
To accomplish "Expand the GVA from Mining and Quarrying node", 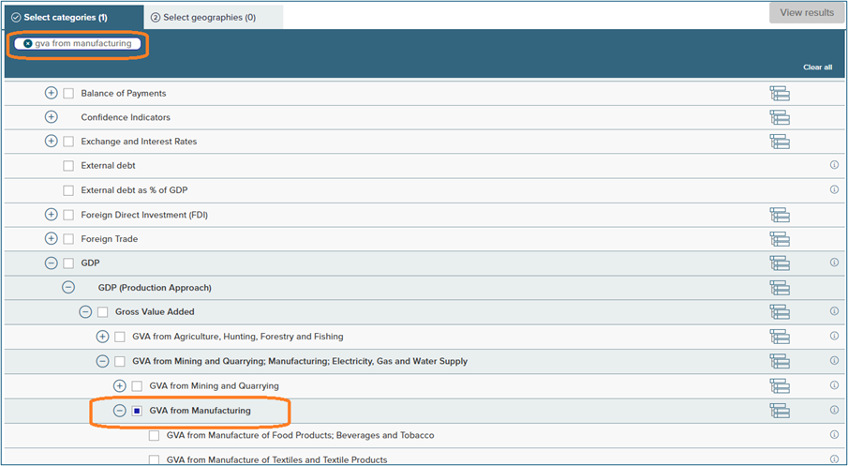I will (120, 386).
